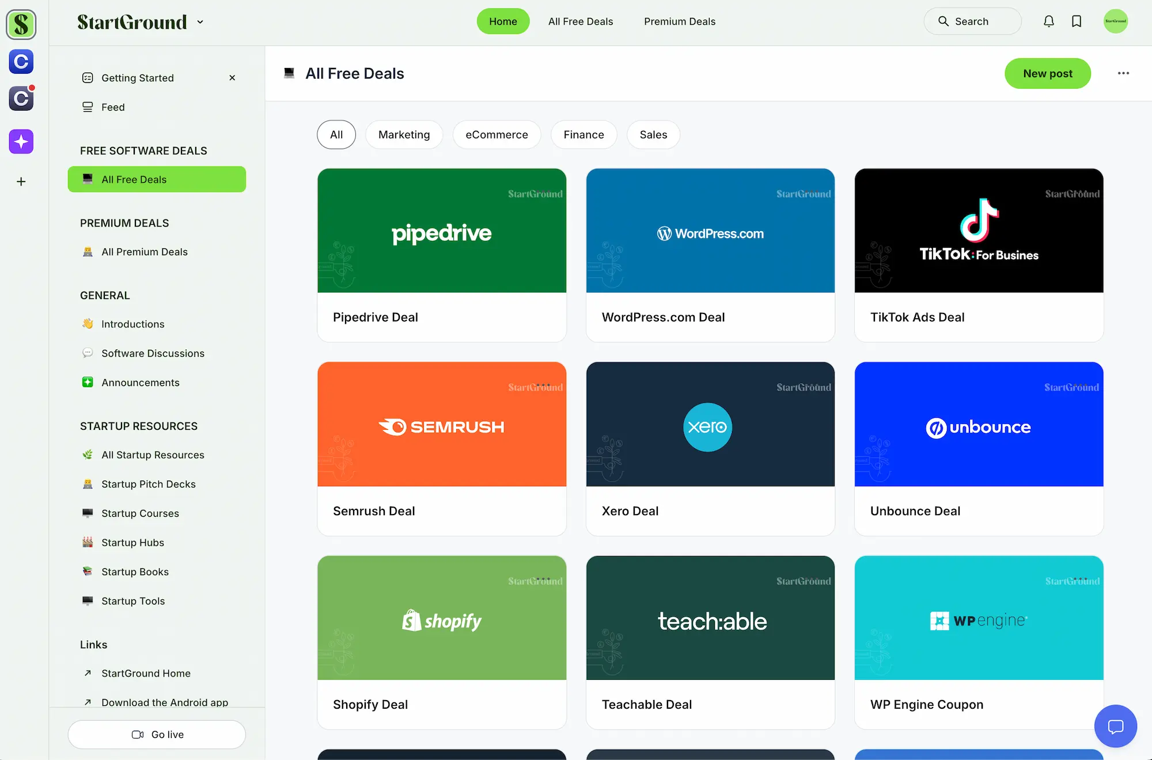Open the space options three-dot menu

(1123, 73)
